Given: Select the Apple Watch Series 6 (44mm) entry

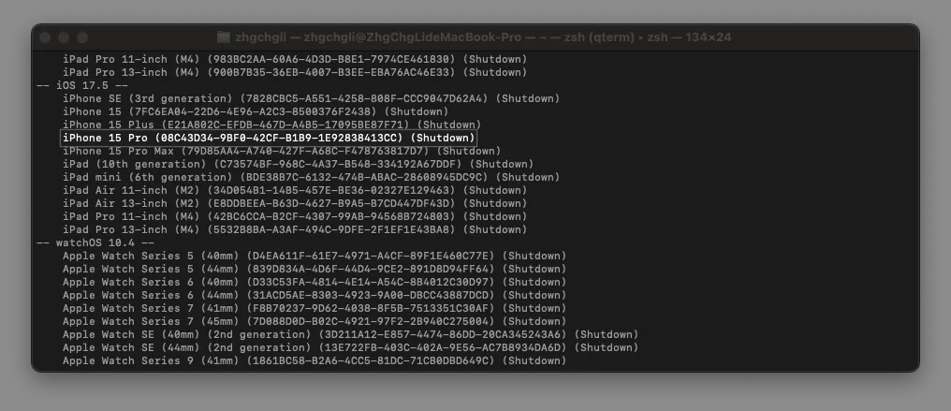Looking at the screenshot, I should pyautogui.click(x=315, y=295).
